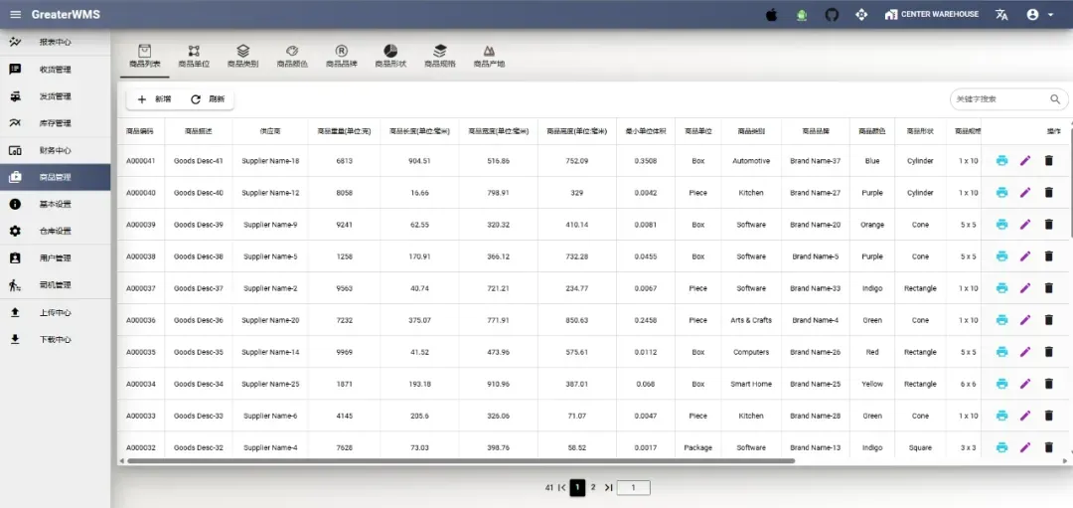
Task: Open 库存管理 in the sidebar
Action: (x=55, y=123)
